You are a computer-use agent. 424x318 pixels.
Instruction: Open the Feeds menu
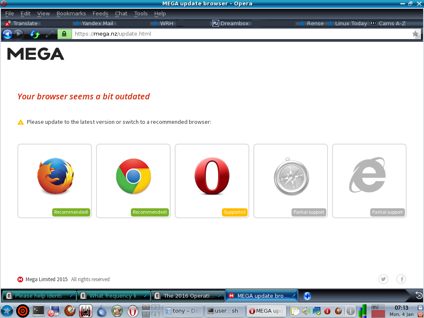pyautogui.click(x=100, y=14)
